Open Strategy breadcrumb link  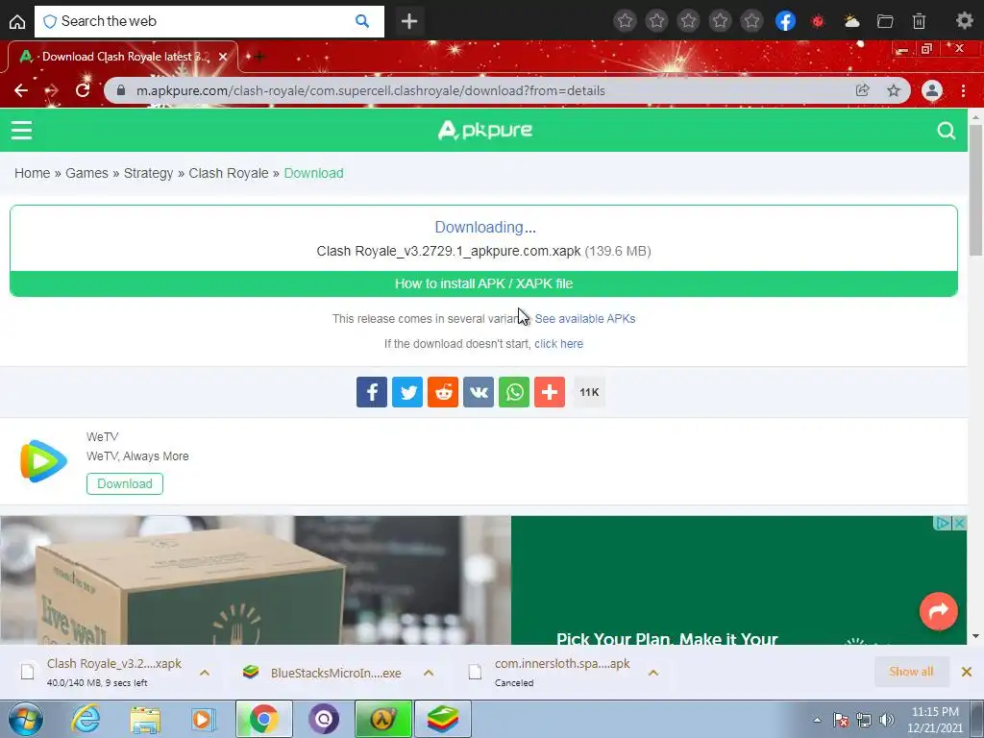[148, 173]
